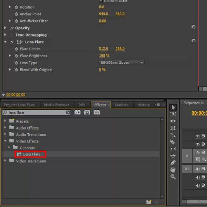
Task: Expand the Presets folder
Action: (x=5, y=121)
